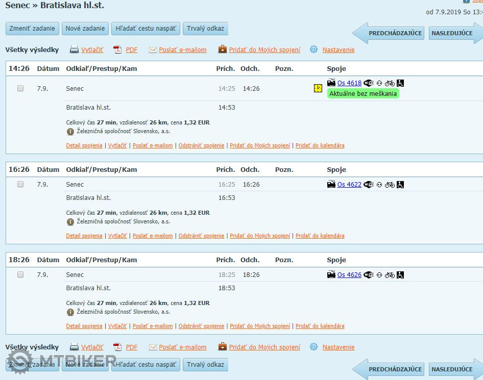Select the 14:26 connection checkbox

click(20, 88)
